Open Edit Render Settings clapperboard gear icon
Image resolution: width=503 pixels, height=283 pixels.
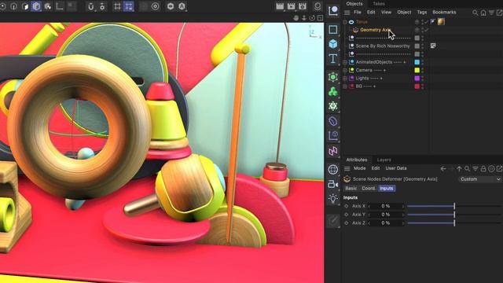(x=303, y=6)
